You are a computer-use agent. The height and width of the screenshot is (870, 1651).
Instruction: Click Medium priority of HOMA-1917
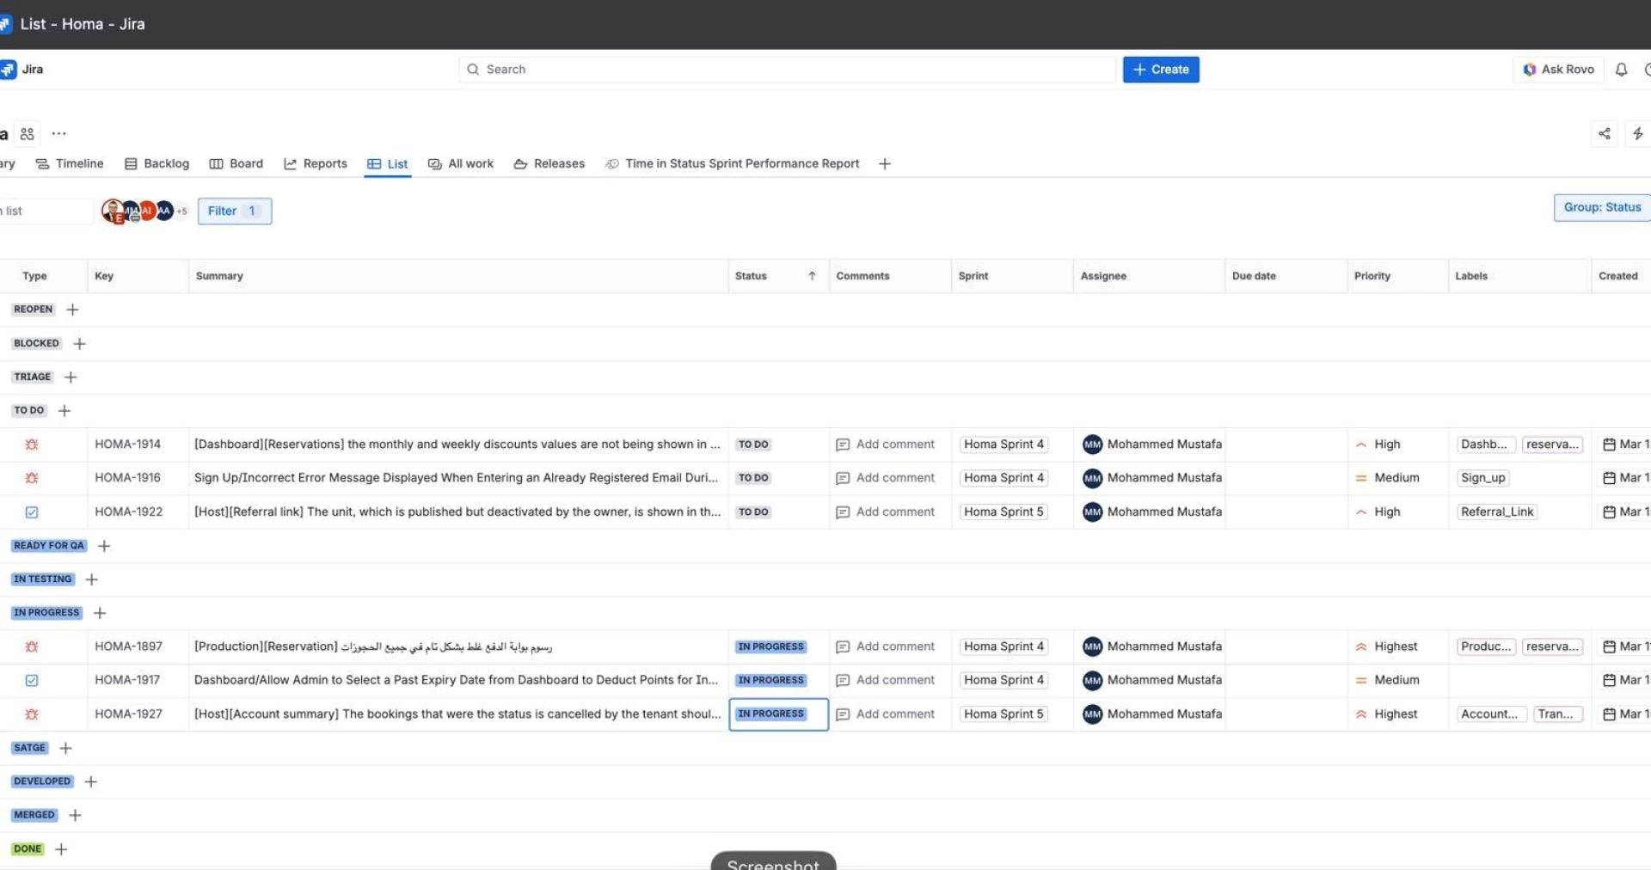click(1387, 680)
